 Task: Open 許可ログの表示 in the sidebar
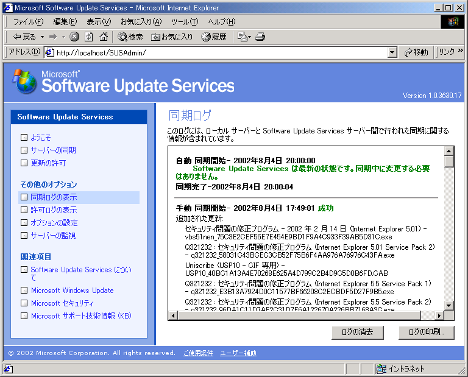[54, 210]
